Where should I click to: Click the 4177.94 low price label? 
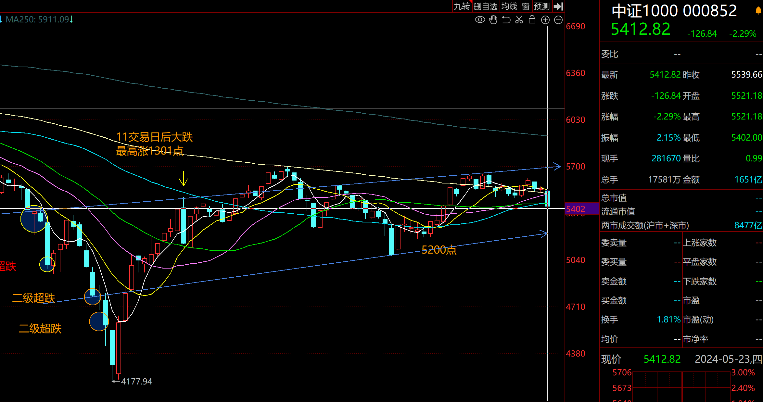136,381
